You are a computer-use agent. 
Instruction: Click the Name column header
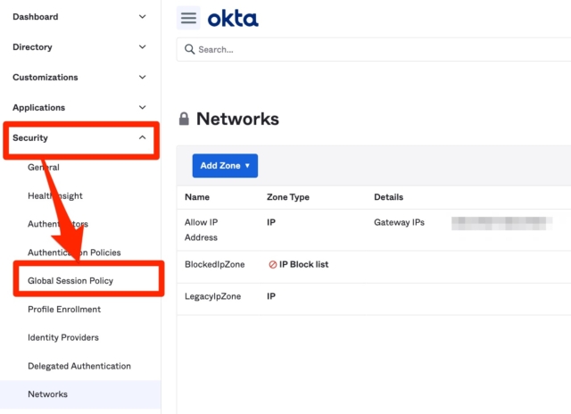click(x=197, y=197)
